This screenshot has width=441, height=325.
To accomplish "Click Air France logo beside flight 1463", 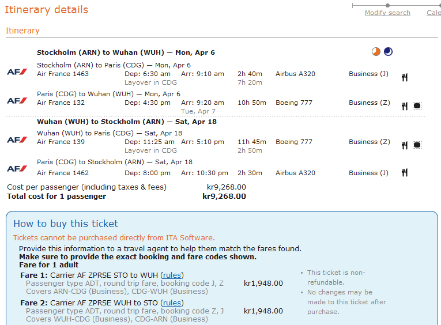I will (17, 72).
